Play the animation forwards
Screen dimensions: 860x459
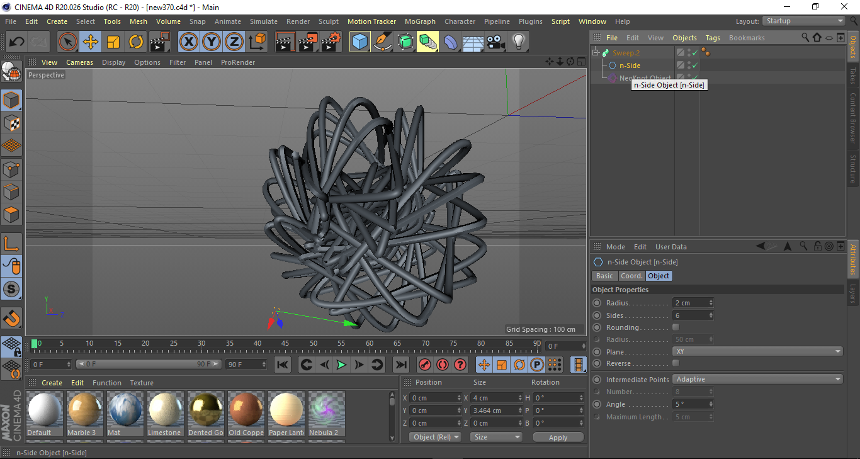pos(341,365)
